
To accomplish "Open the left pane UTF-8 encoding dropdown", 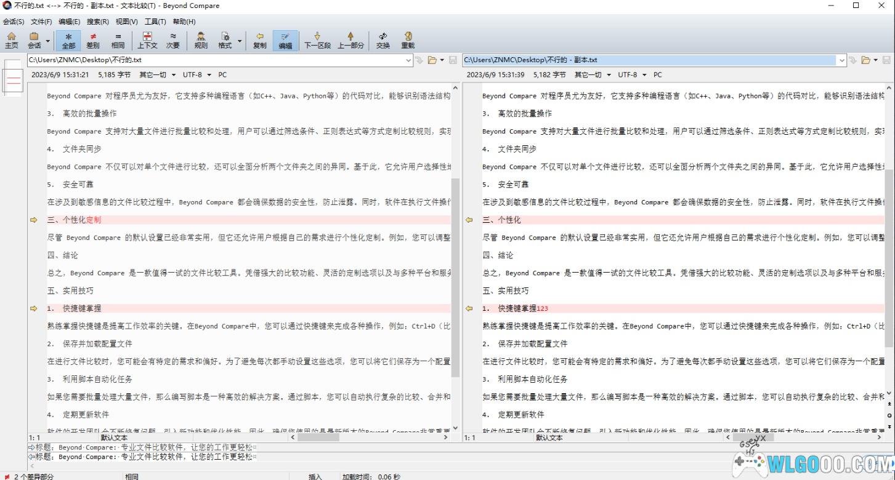I will click(x=196, y=75).
